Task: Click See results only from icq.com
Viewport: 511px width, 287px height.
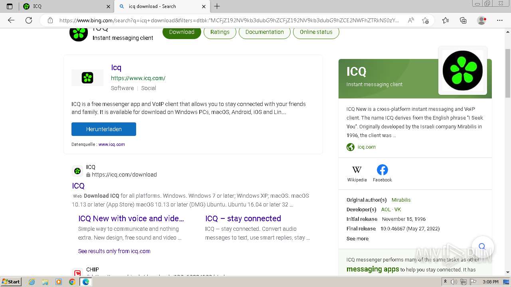Action: pos(114,251)
